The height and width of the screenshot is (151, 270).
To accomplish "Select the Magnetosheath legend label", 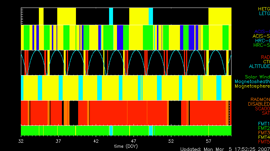I will pos(252,82).
